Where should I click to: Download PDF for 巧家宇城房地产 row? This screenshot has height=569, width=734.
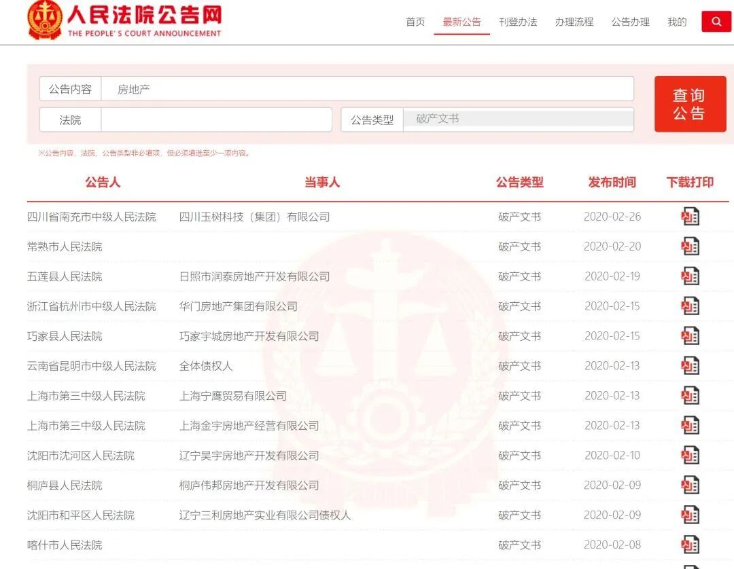click(690, 336)
